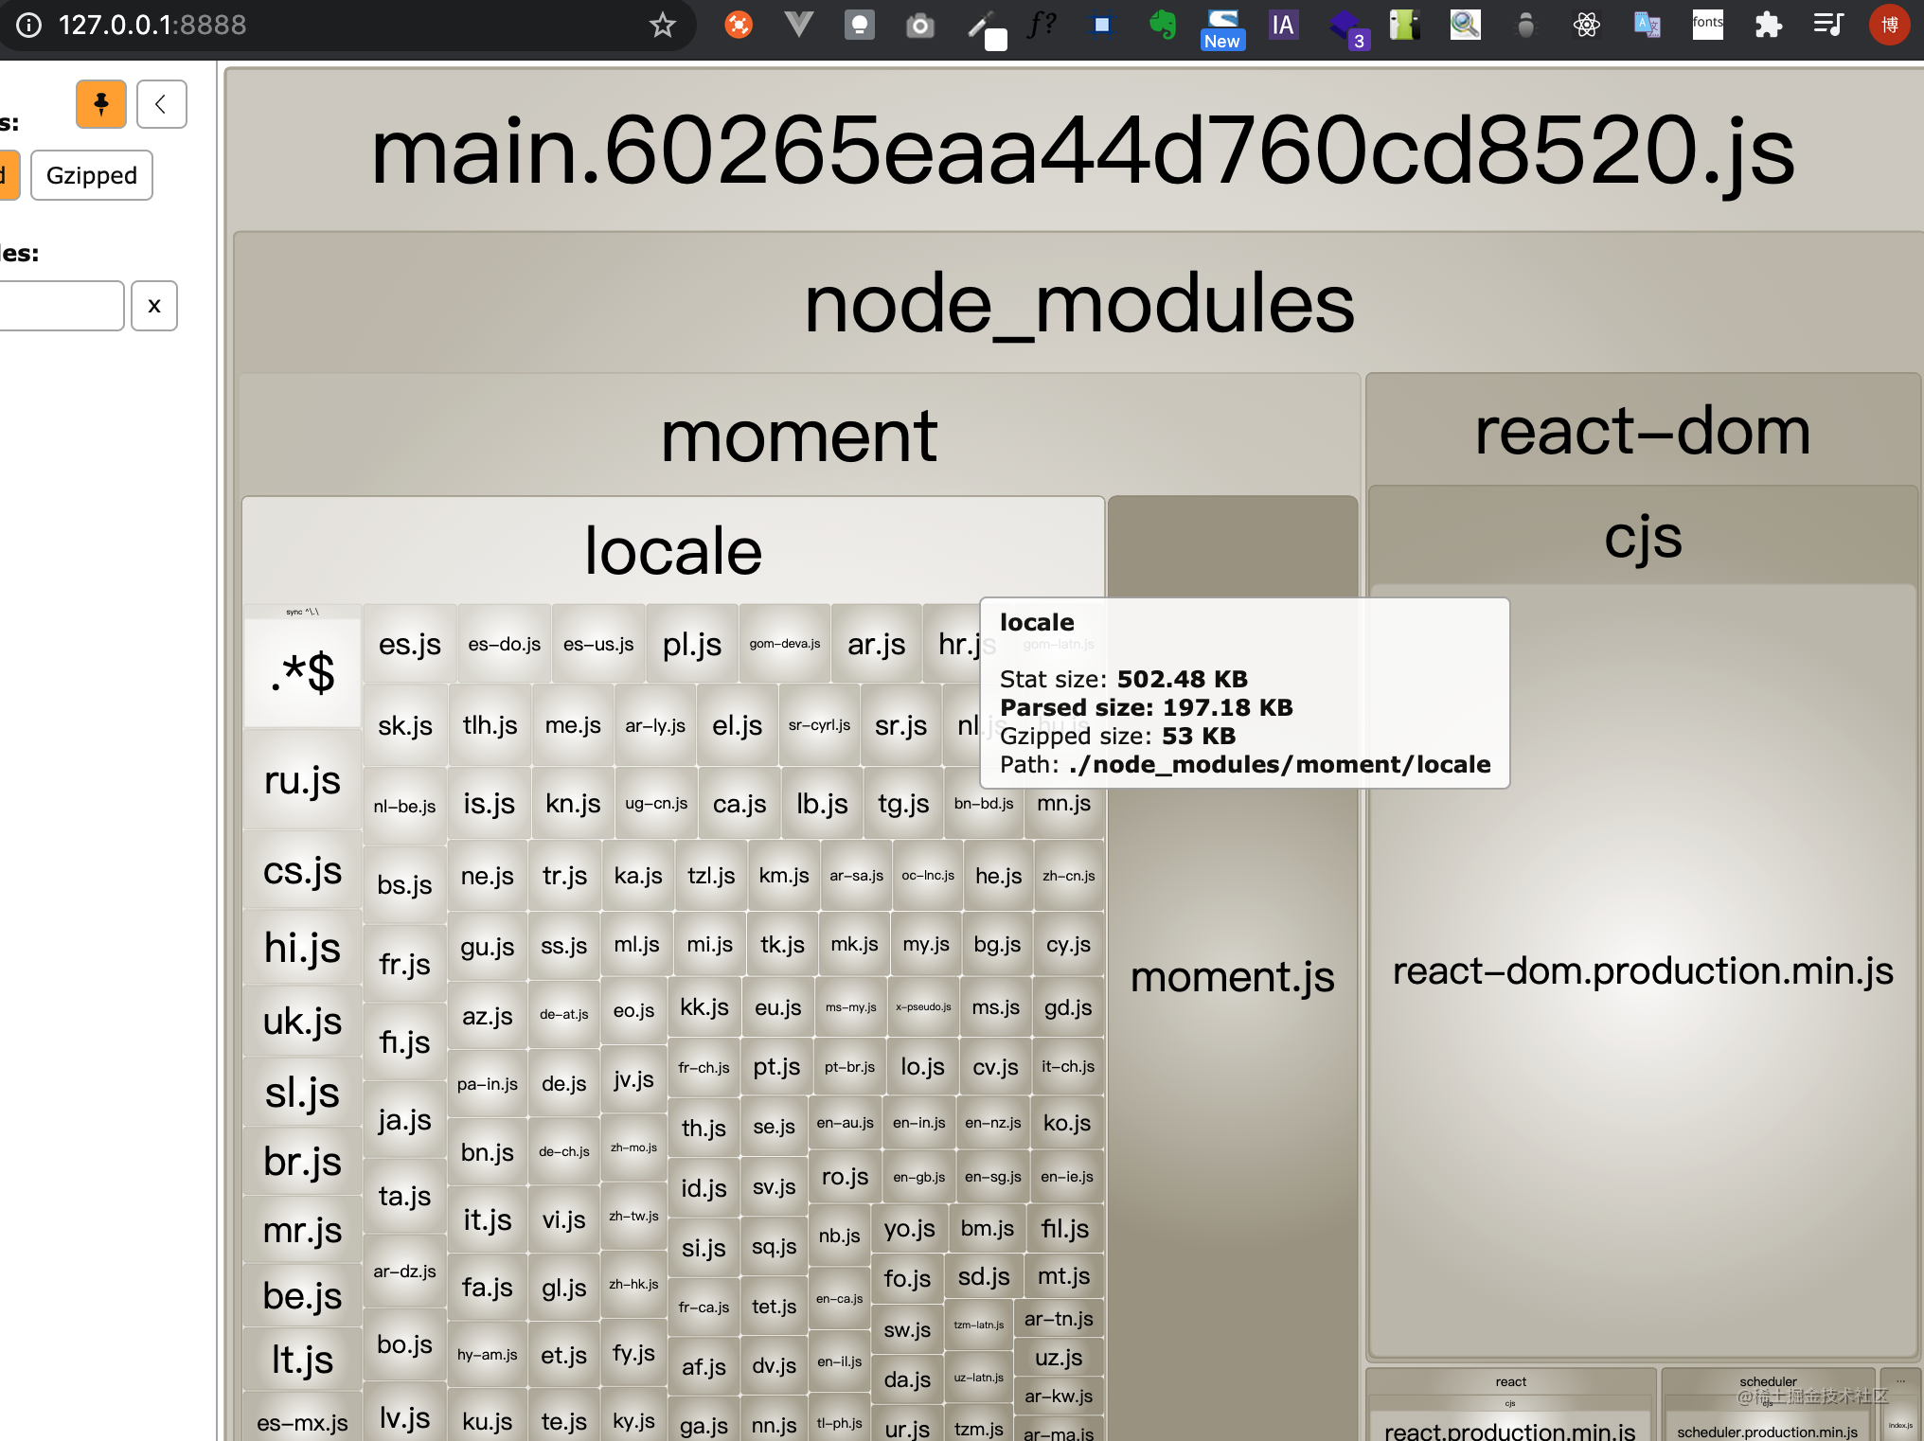Click the module search input field
Viewport: 1924px width, 1441px height.
coord(61,306)
